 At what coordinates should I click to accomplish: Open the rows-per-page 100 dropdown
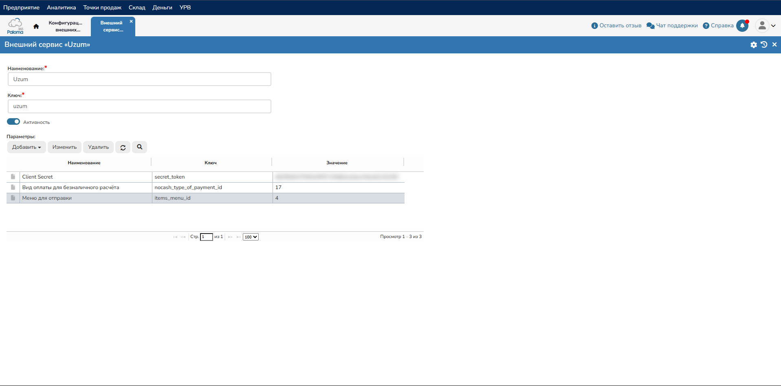tap(251, 237)
